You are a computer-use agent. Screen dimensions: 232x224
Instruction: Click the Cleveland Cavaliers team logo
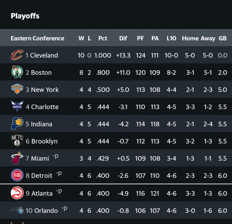(x=17, y=55)
